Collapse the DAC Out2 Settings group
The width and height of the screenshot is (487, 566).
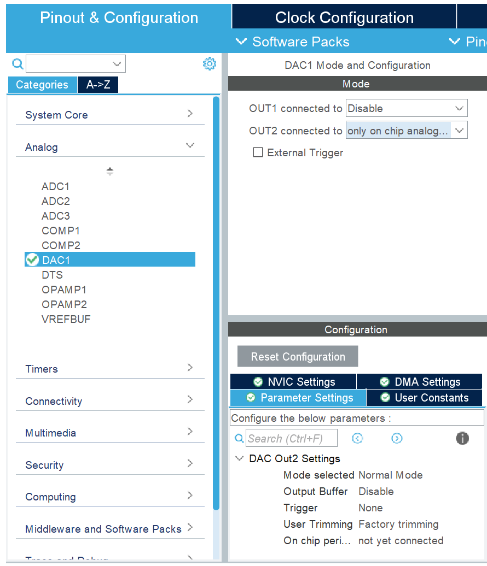pos(239,458)
